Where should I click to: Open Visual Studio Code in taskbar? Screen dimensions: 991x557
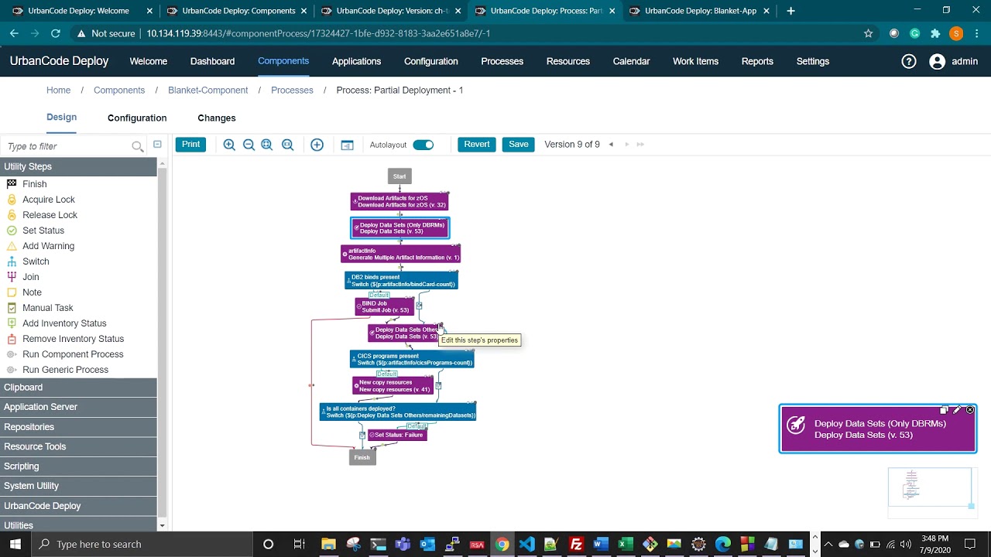tap(526, 544)
